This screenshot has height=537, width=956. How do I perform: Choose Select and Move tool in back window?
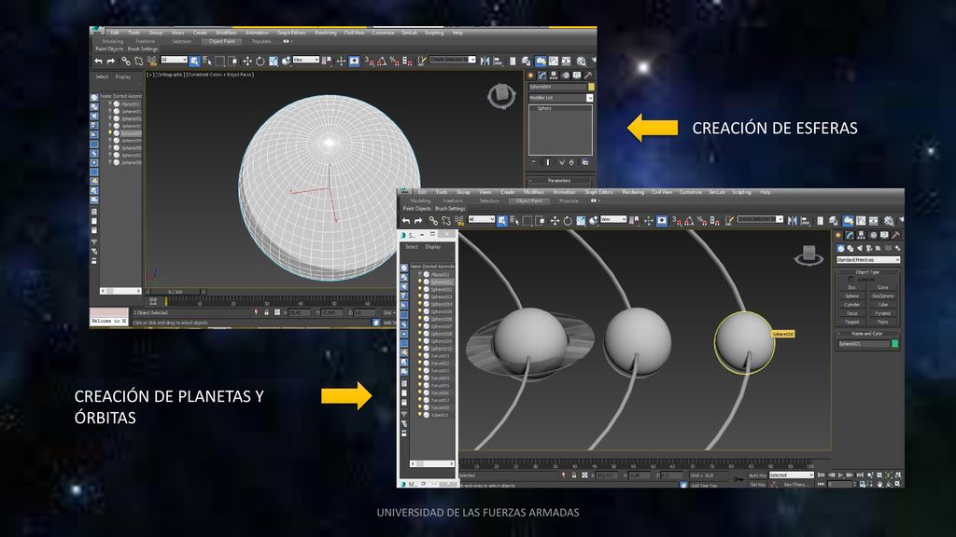246,61
